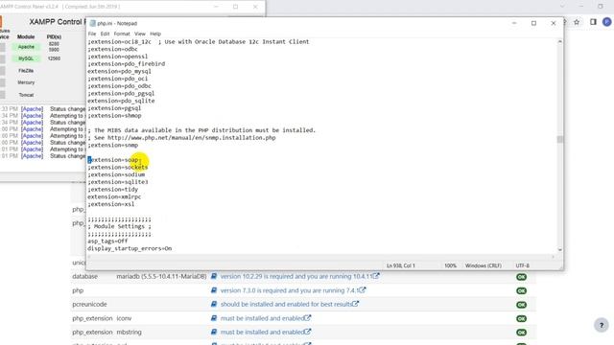Open the browser profile avatar
Viewport: 614px width, 345px height.
click(x=607, y=22)
